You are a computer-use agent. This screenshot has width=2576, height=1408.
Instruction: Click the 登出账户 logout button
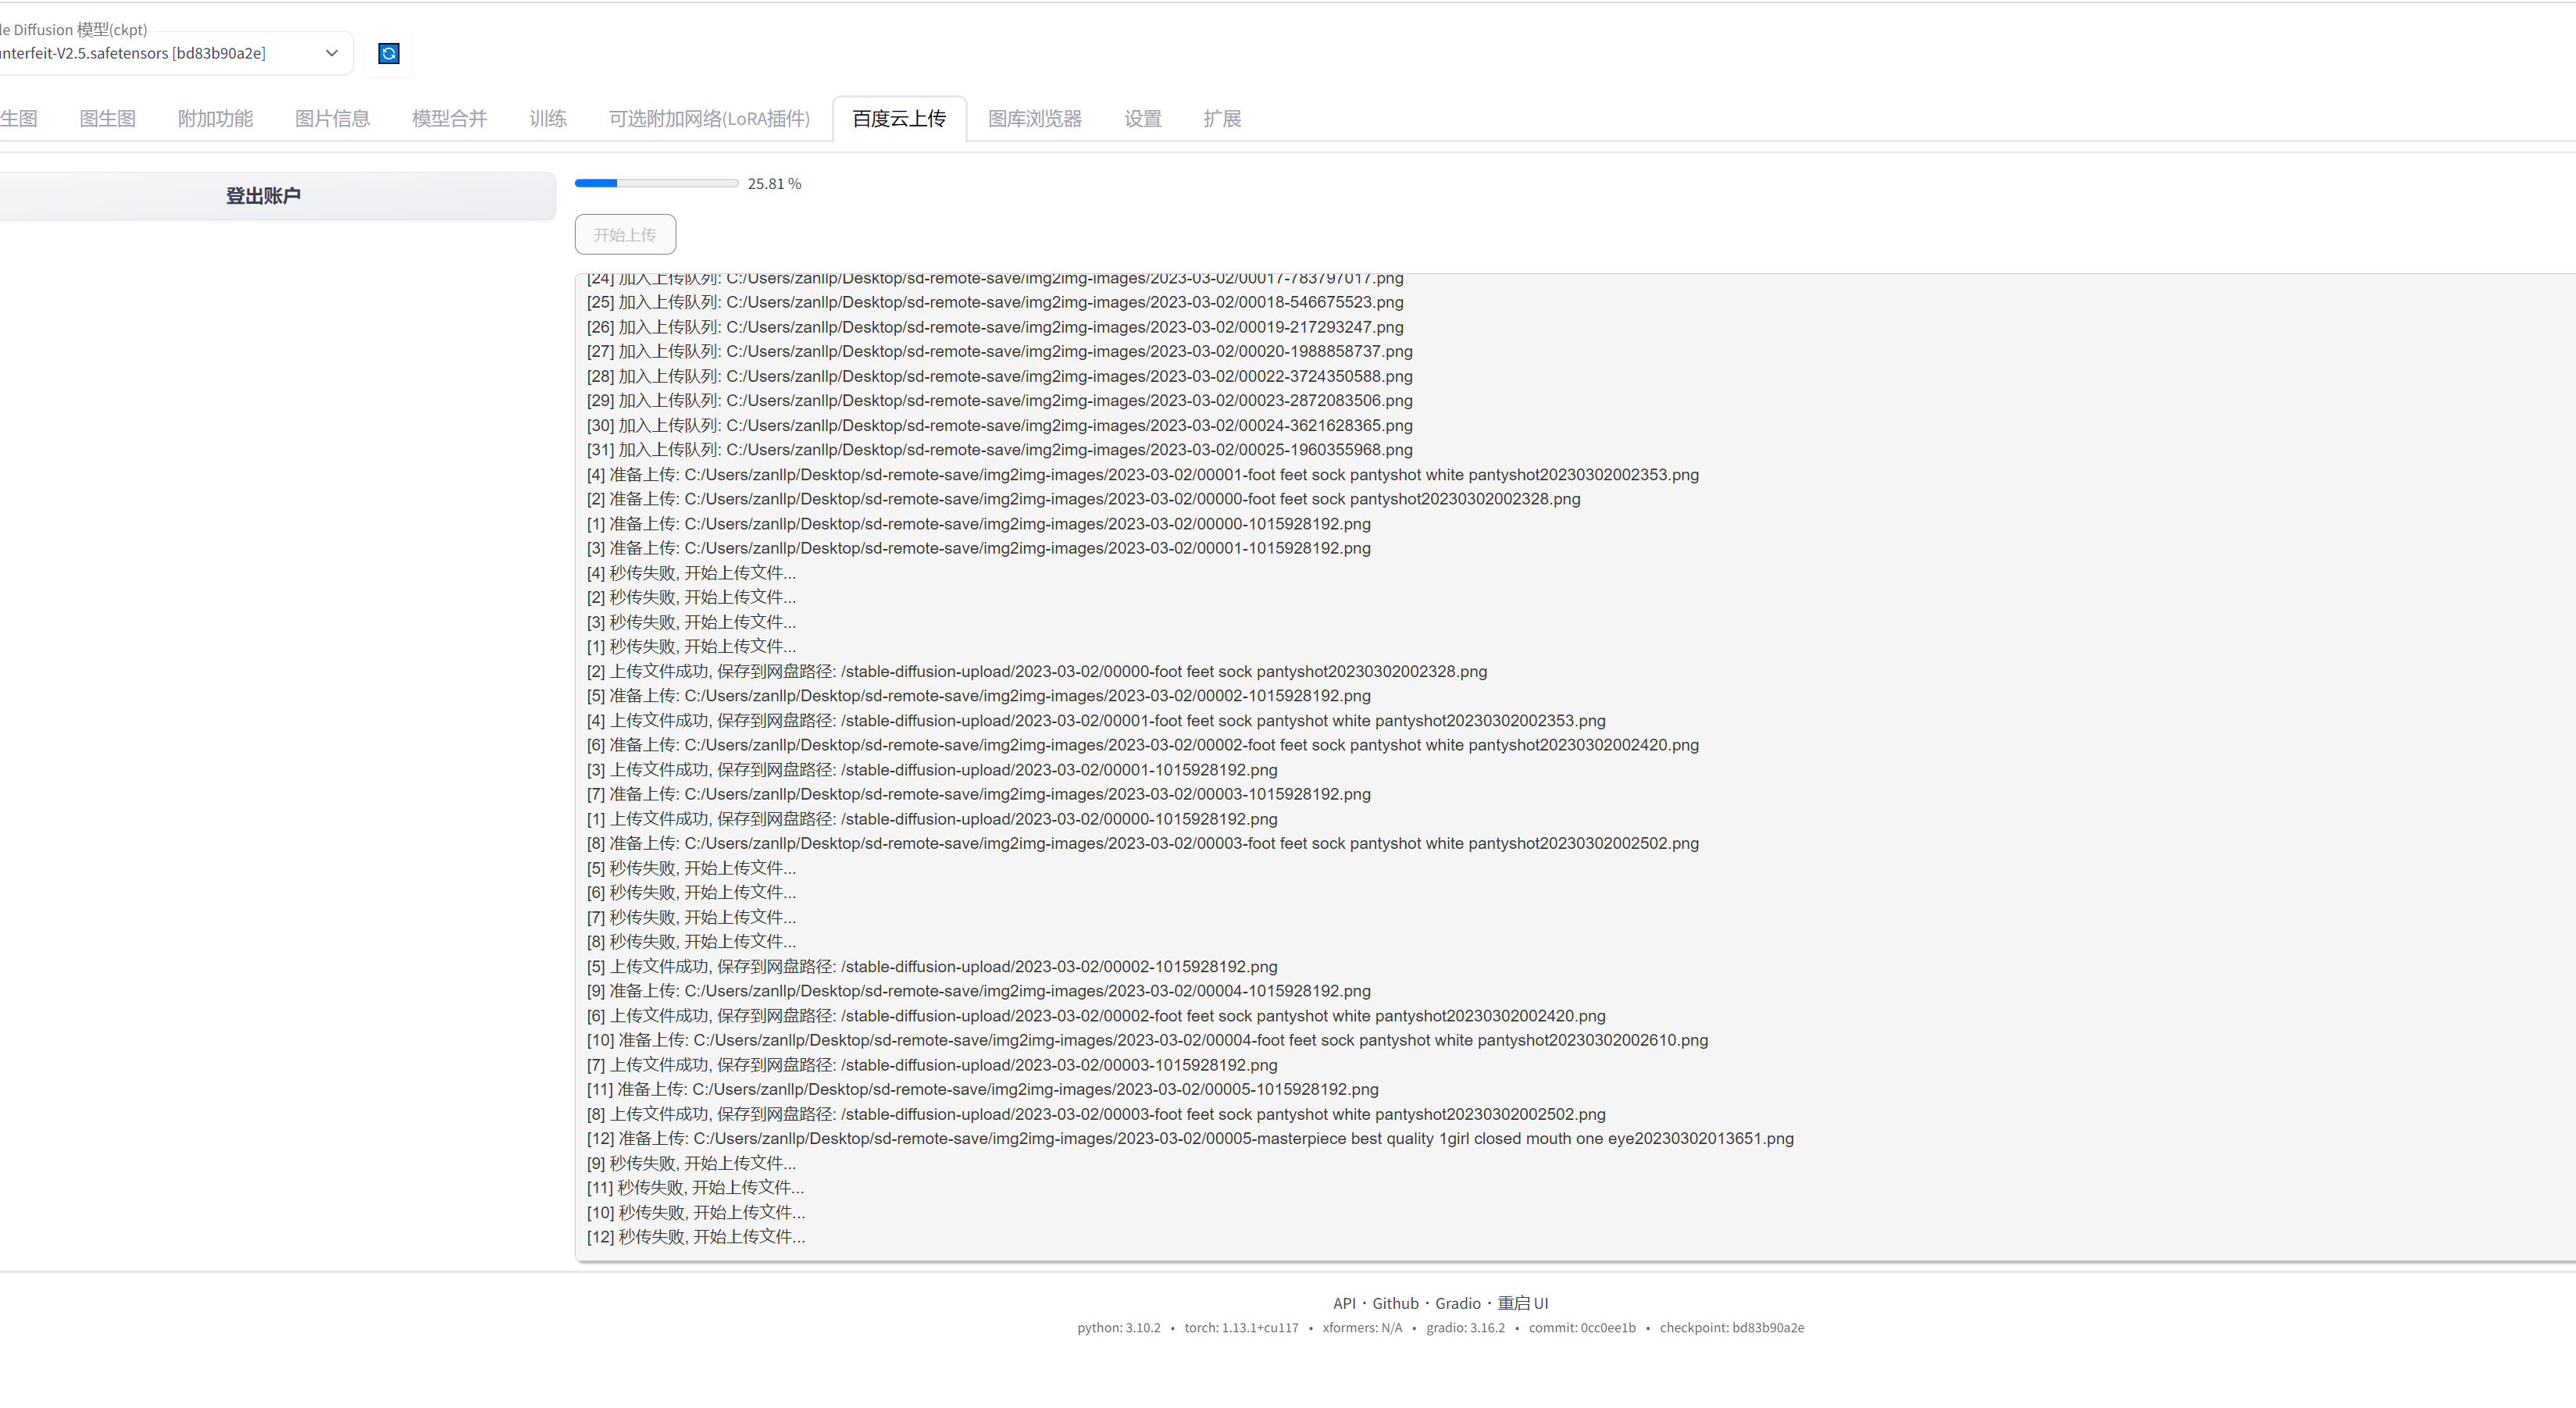[263, 195]
